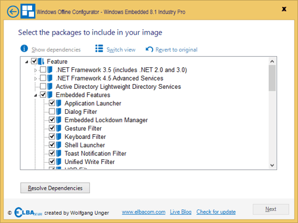The width and height of the screenshot is (298, 223).
Task: Click the Embedded Lockdown Manager package icon
Action: [x=58, y=120]
